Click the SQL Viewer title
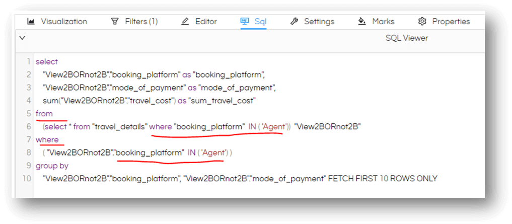Viewport: 512px width, 224px height. tap(407, 38)
